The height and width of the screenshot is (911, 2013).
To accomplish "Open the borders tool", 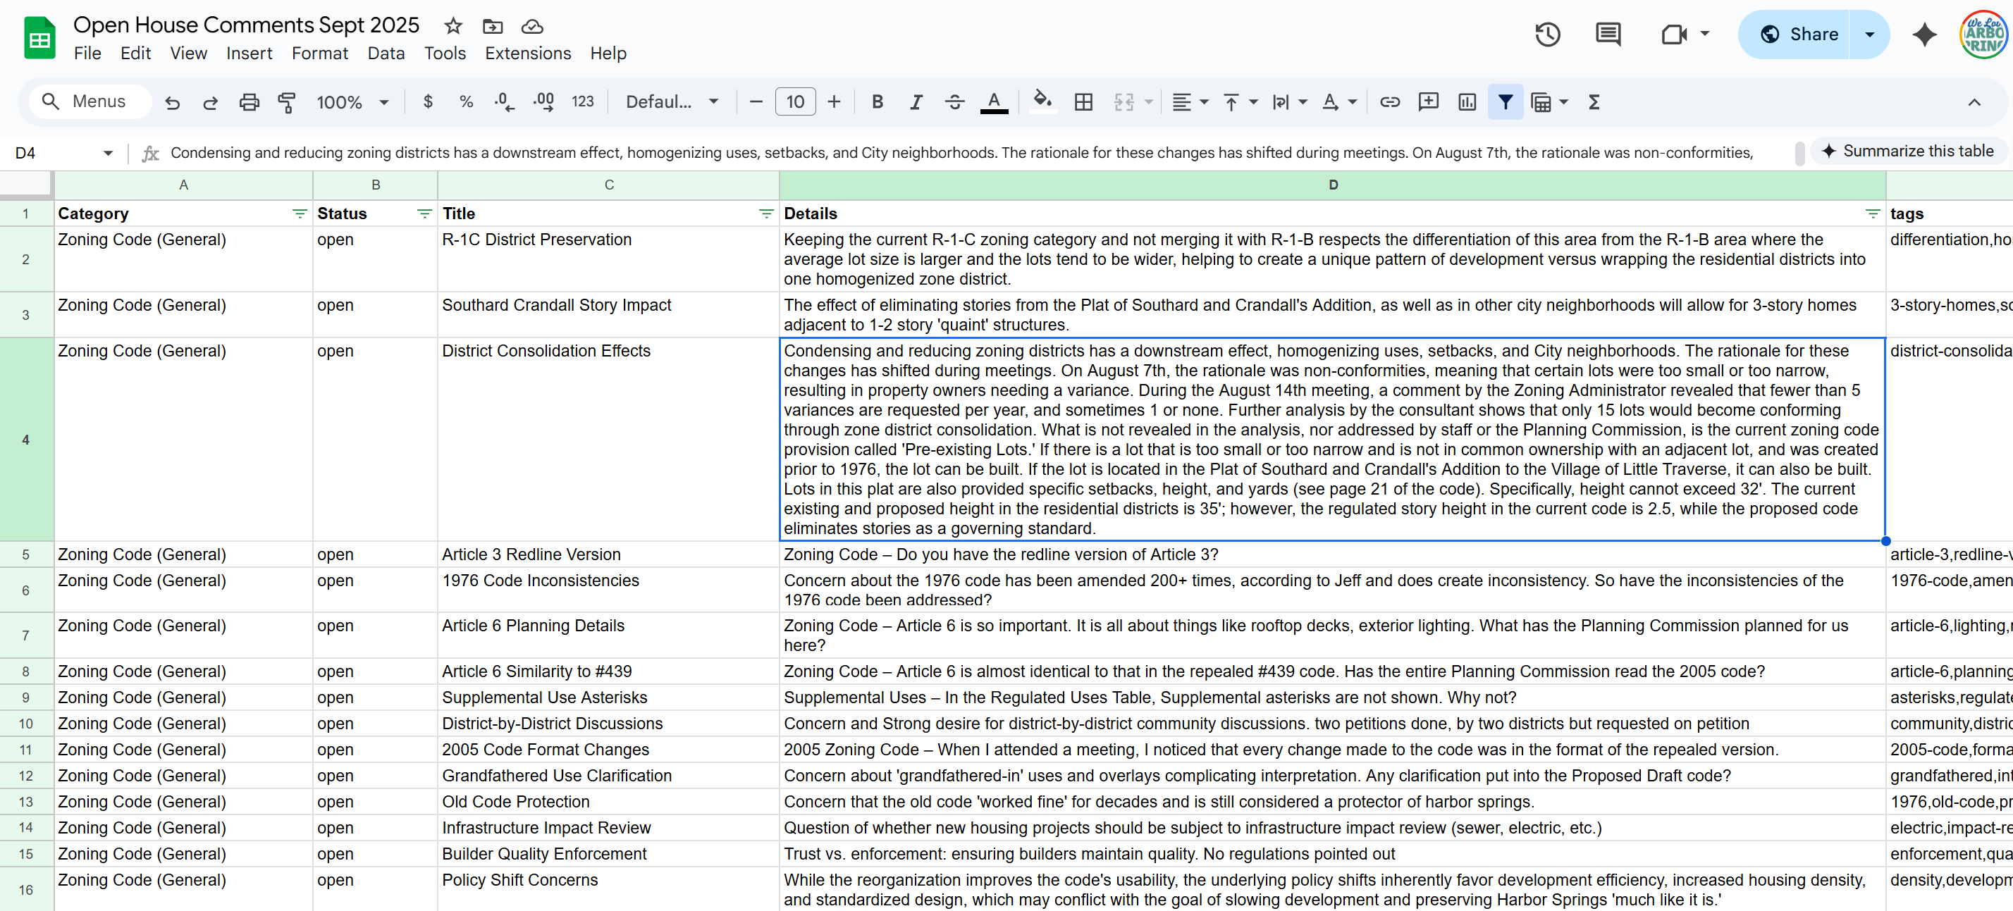I will pyautogui.click(x=1083, y=101).
